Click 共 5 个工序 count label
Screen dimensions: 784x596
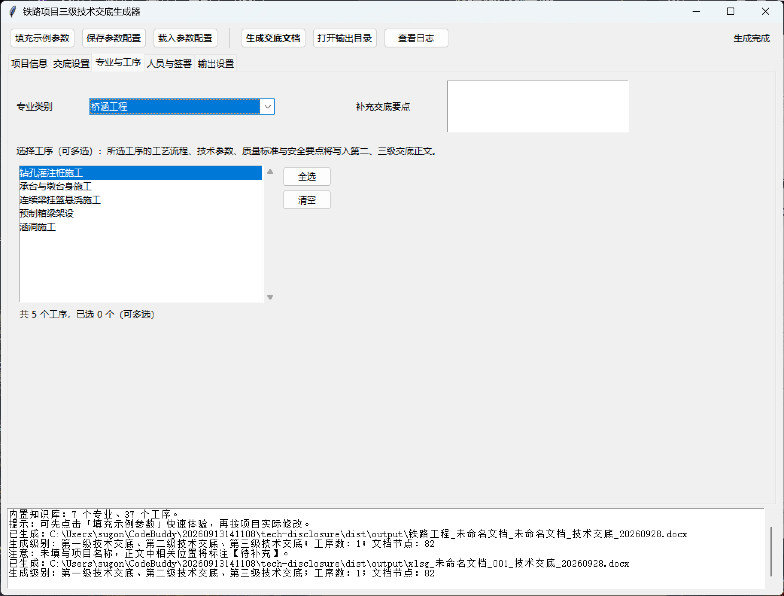point(87,314)
